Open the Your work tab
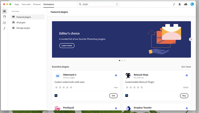This screenshot has height=113, width=199. pos(26,4)
